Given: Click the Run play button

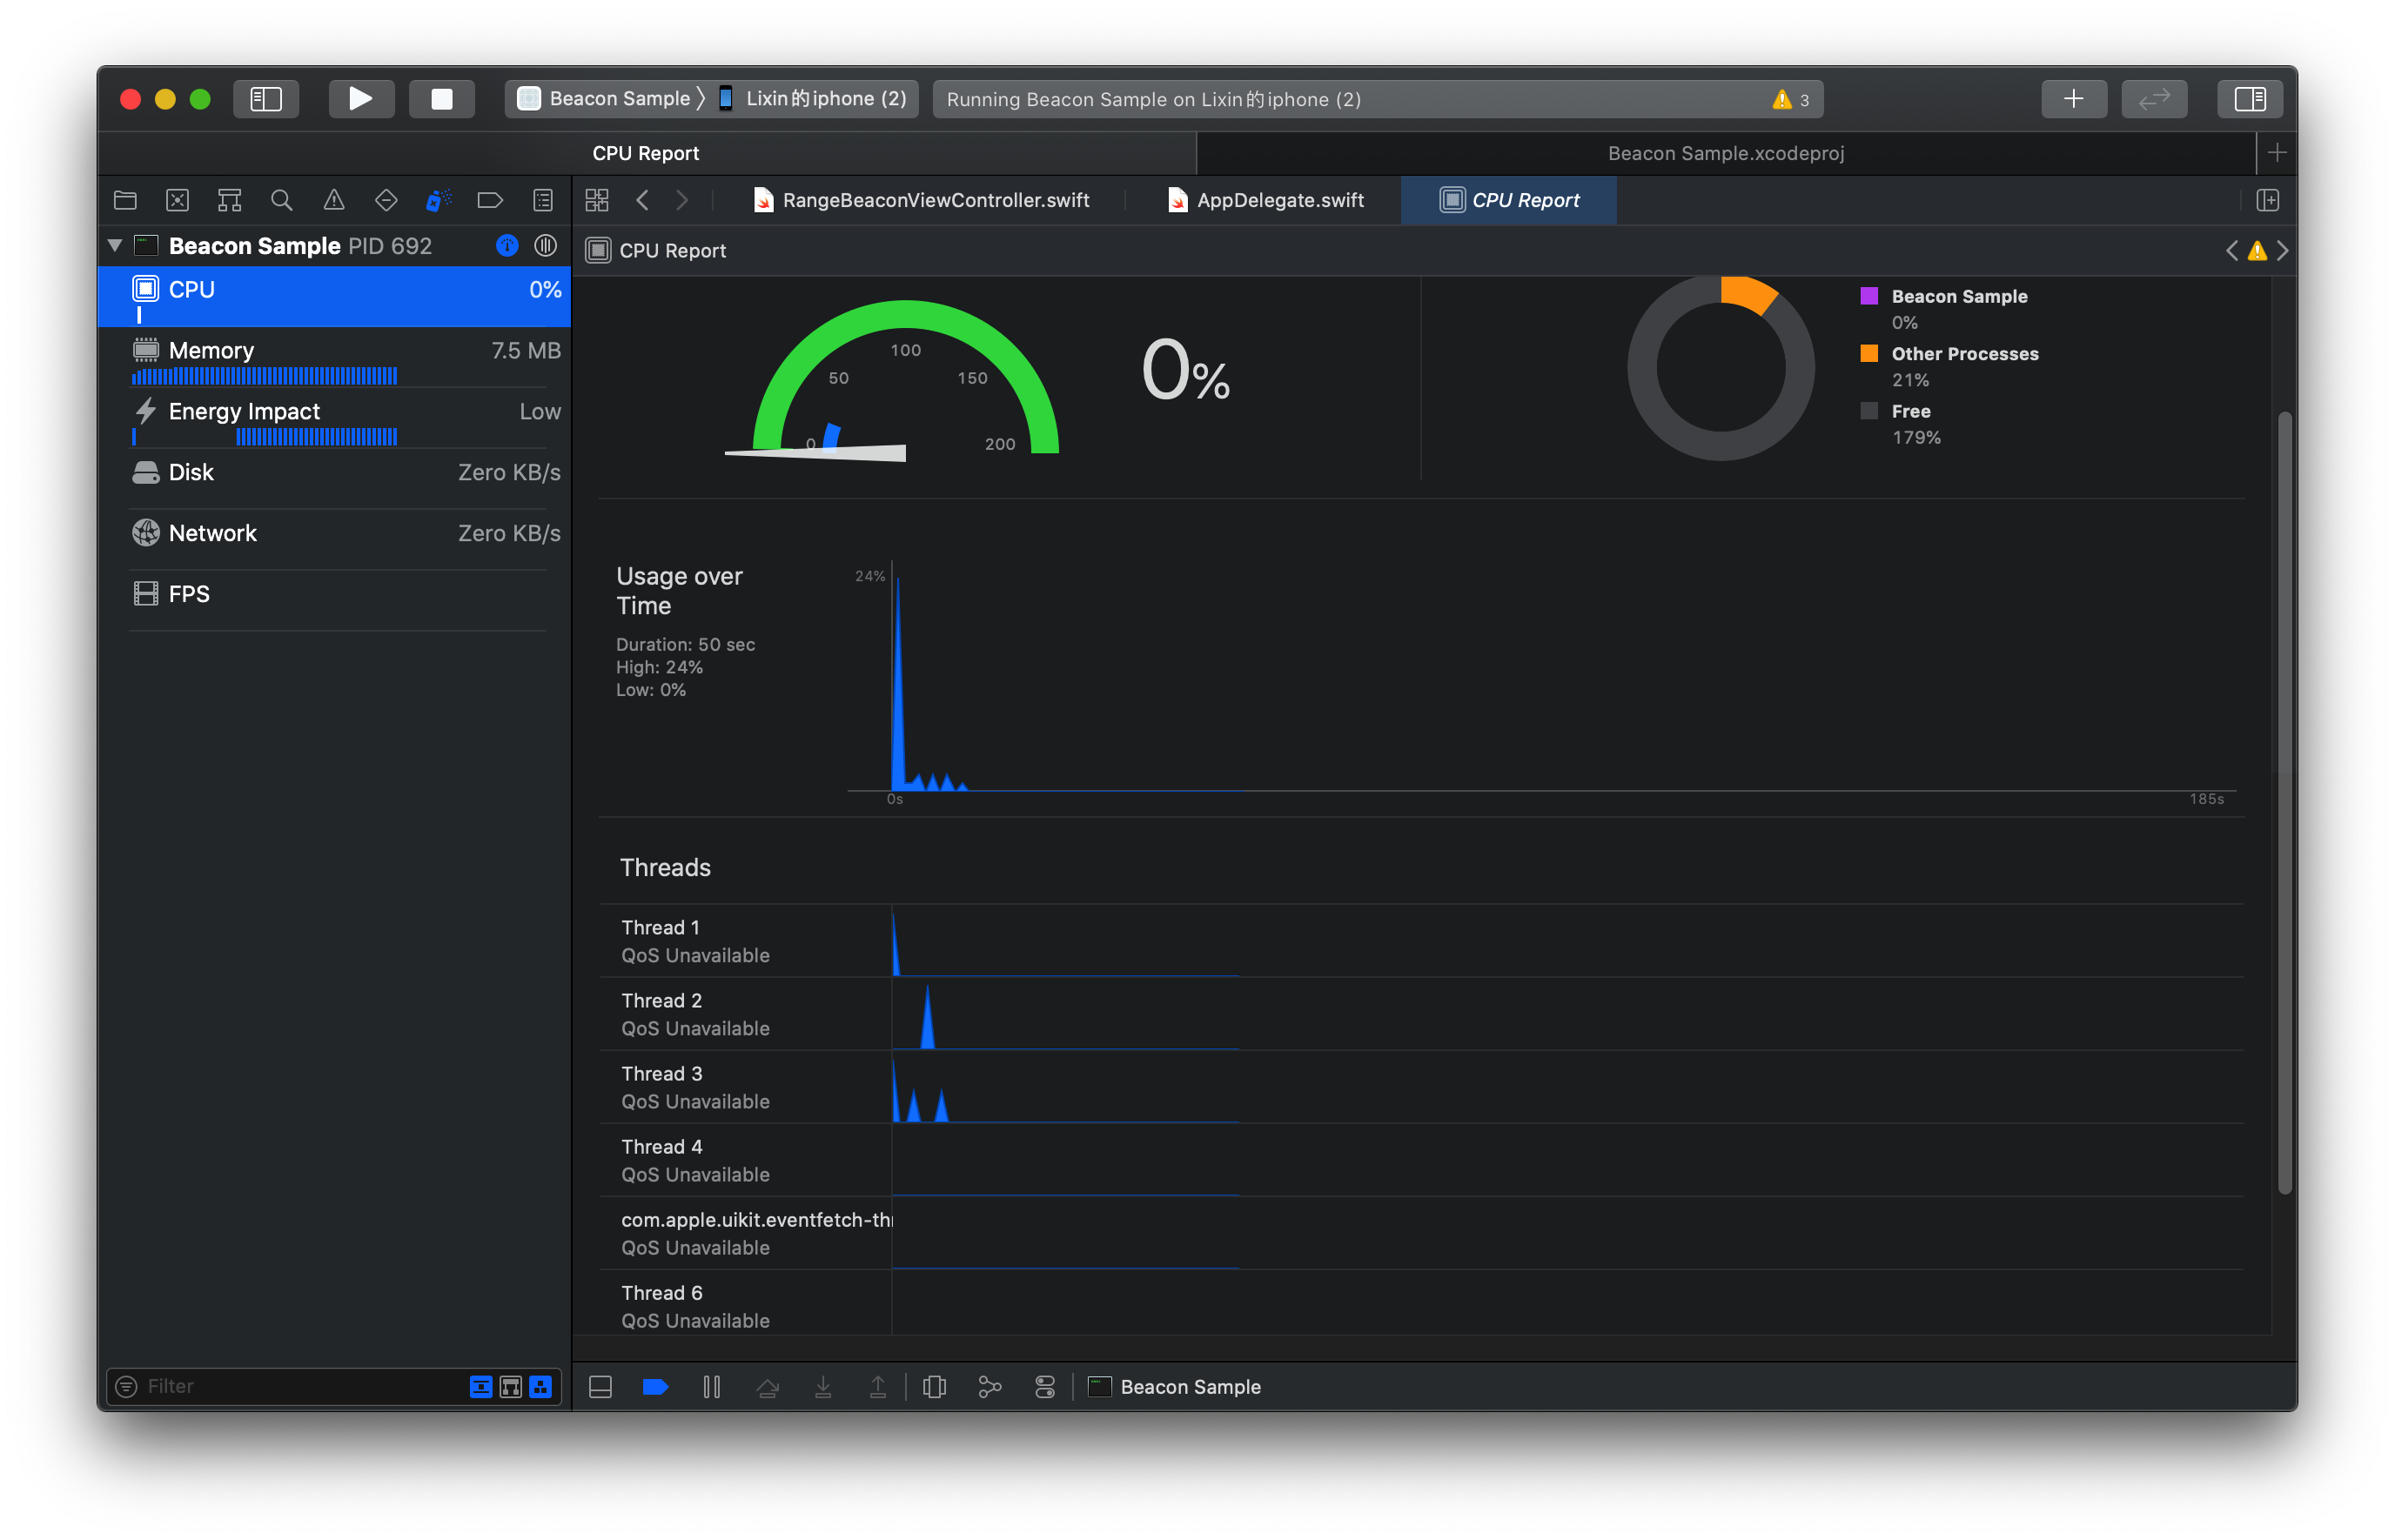Looking at the screenshot, I should click(x=361, y=99).
